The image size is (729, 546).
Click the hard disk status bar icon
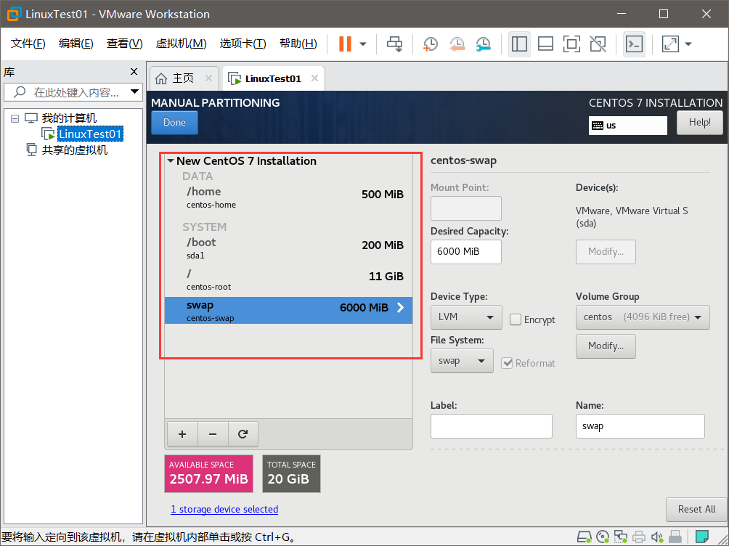pyautogui.click(x=584, y=537)
